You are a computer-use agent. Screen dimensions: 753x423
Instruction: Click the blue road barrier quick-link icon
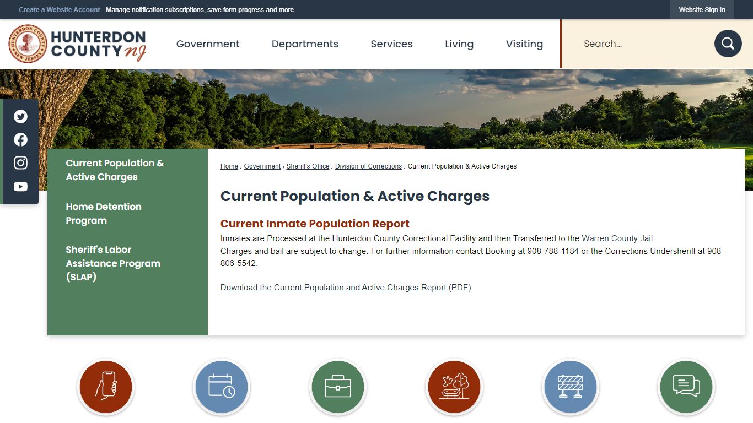click(571, 387)
